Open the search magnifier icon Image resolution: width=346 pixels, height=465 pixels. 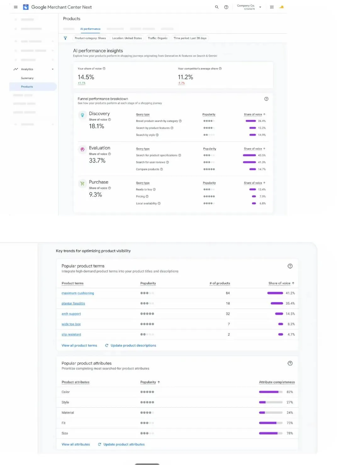click(x=217, y=7)
